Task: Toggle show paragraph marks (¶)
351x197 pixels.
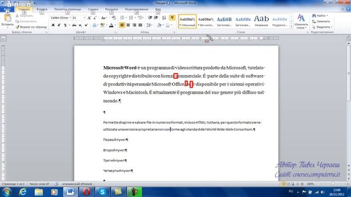Action: click(x=172, y=18)
